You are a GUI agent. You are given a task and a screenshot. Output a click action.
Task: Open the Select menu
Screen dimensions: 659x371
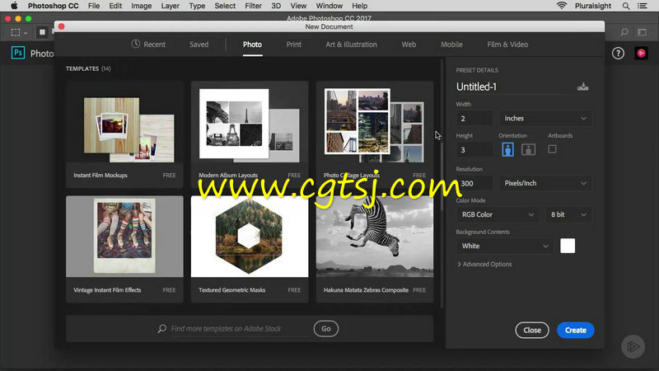(x=225, y=6)
